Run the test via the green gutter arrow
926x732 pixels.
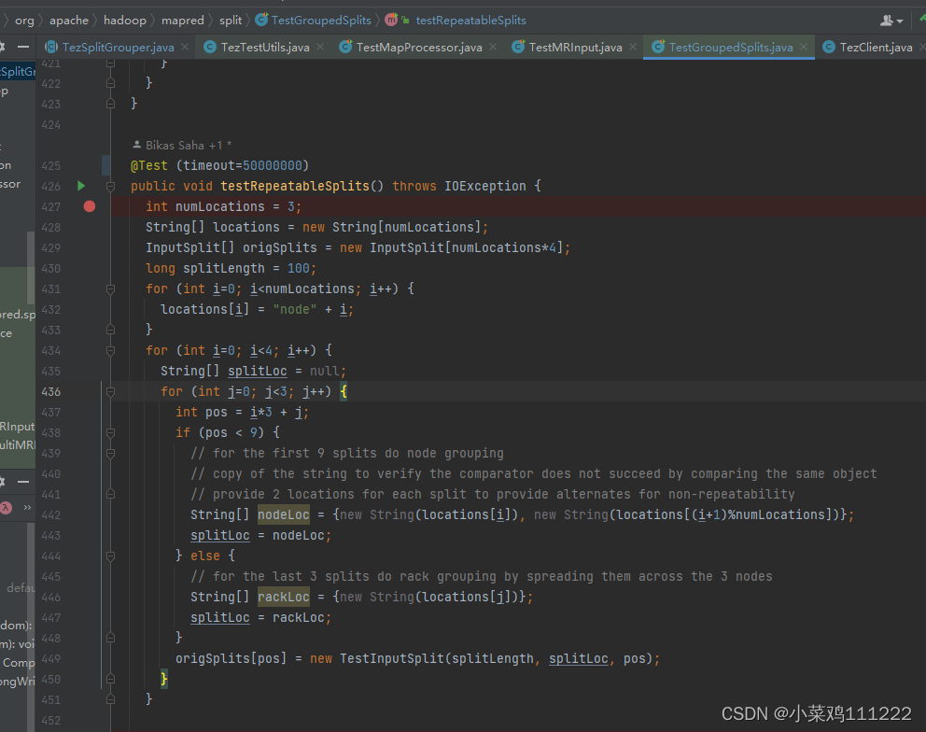click(81, 186)
